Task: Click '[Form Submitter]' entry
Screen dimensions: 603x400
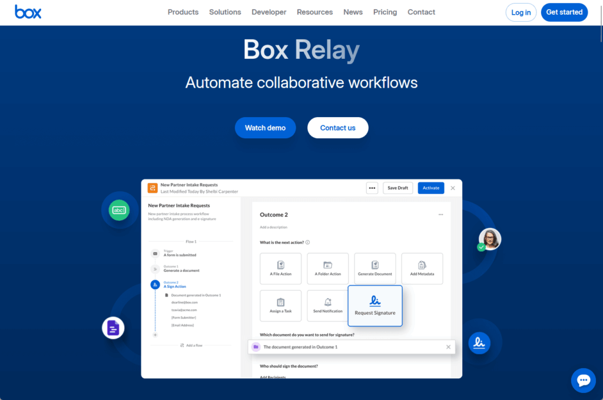Action: (184, 318)
